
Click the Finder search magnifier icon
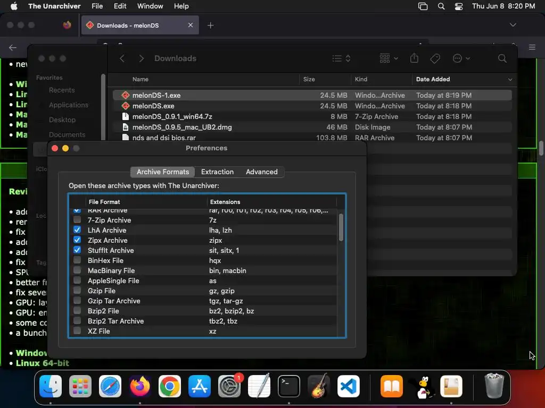502,58
